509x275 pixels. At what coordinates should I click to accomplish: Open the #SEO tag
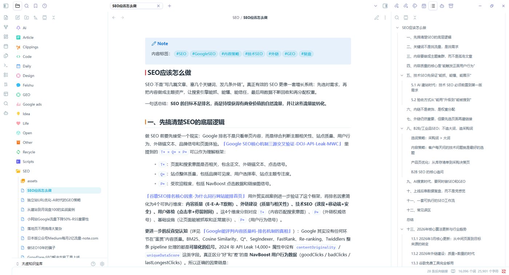(181, 54)
